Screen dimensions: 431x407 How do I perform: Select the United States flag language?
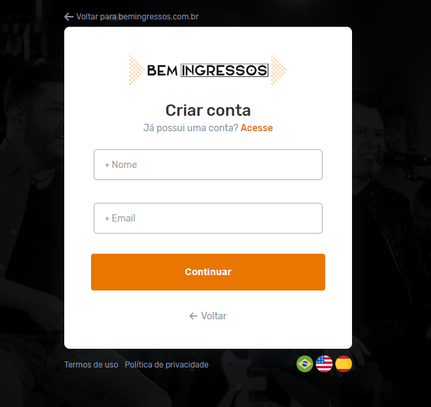(324, 364)
